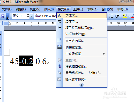Viewport: 134px width, 102px height.
Task: Apply the yellow highlight color button
Action: [125, 16]
